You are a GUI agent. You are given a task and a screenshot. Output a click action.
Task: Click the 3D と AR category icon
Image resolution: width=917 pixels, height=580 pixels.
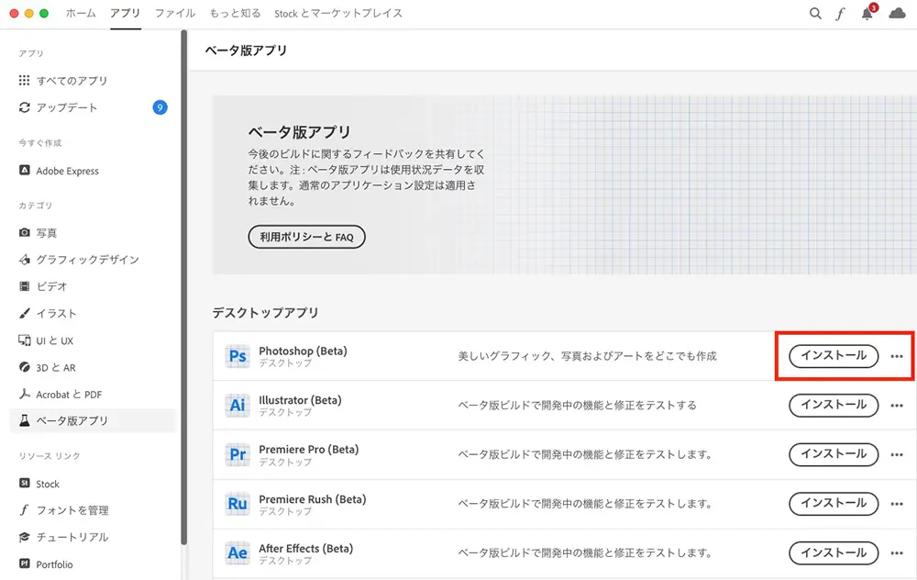coord(24,367)
